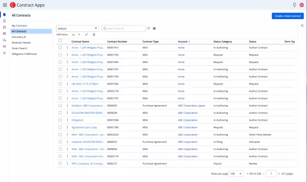Click the Account column sort arrow
This screenshot has width=307, height=182.
189,42
